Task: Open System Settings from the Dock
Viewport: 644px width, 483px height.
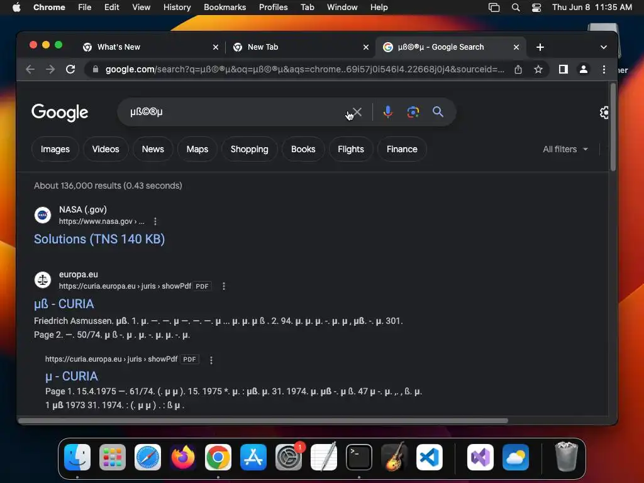Action: coord(289,457)
